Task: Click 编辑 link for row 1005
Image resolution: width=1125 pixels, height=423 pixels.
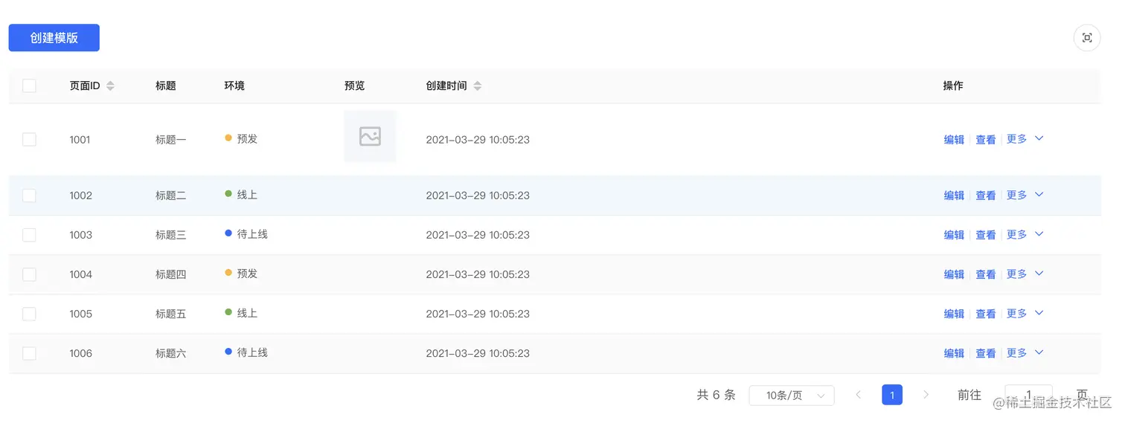Action: [x=954, y=314]
